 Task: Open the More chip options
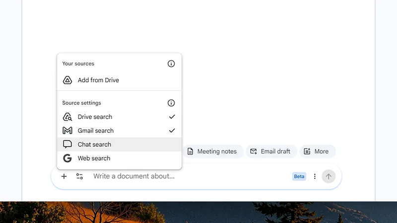click(317, 152)
